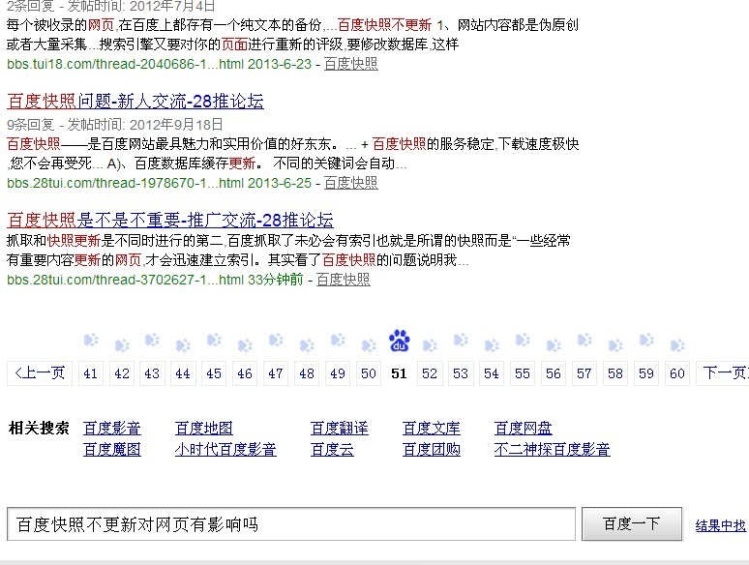This screenshot has width=749, height=565.
Task: Jump to results page 49
Action: pos(337,373)
